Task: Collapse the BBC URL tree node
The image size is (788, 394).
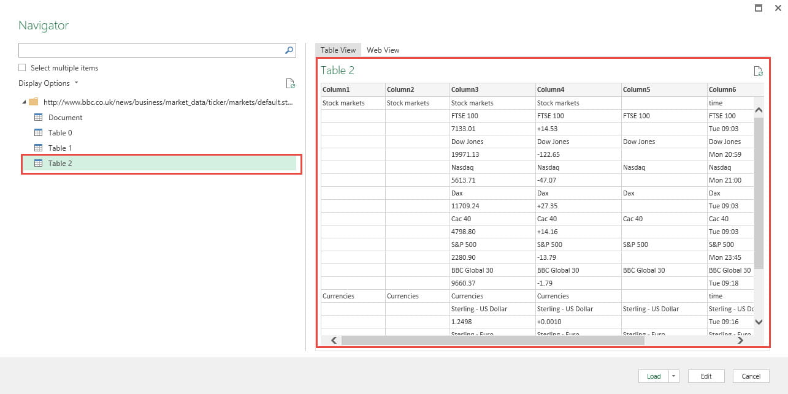Action: pos(24,102)
